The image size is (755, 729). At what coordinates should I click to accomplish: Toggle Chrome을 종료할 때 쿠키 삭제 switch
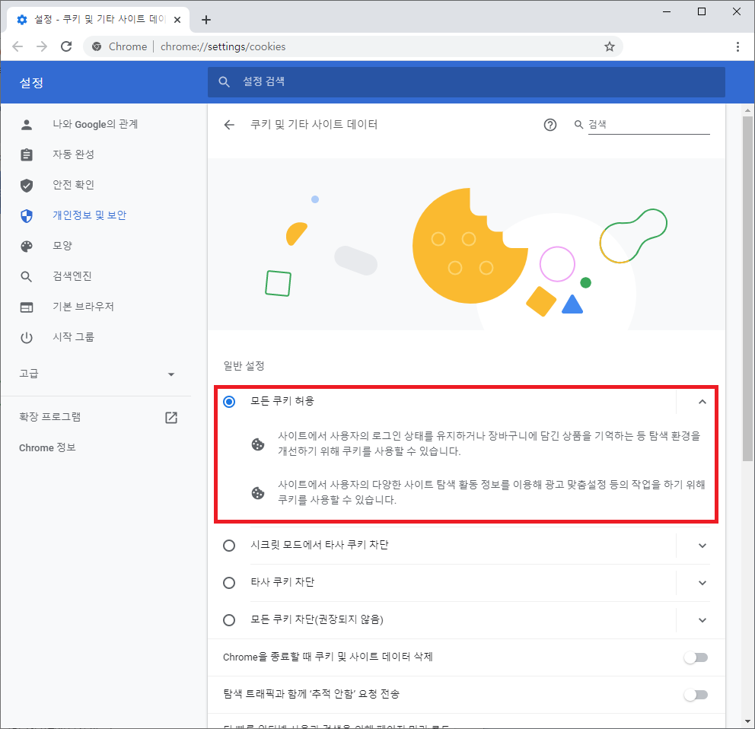696,657
